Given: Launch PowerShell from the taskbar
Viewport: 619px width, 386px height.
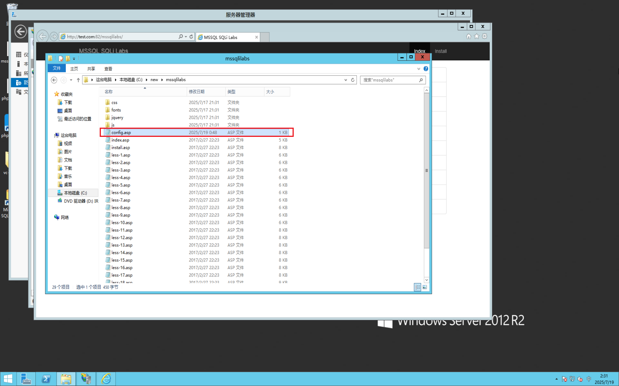Looking at the screenshot, I should click(47, 379).
